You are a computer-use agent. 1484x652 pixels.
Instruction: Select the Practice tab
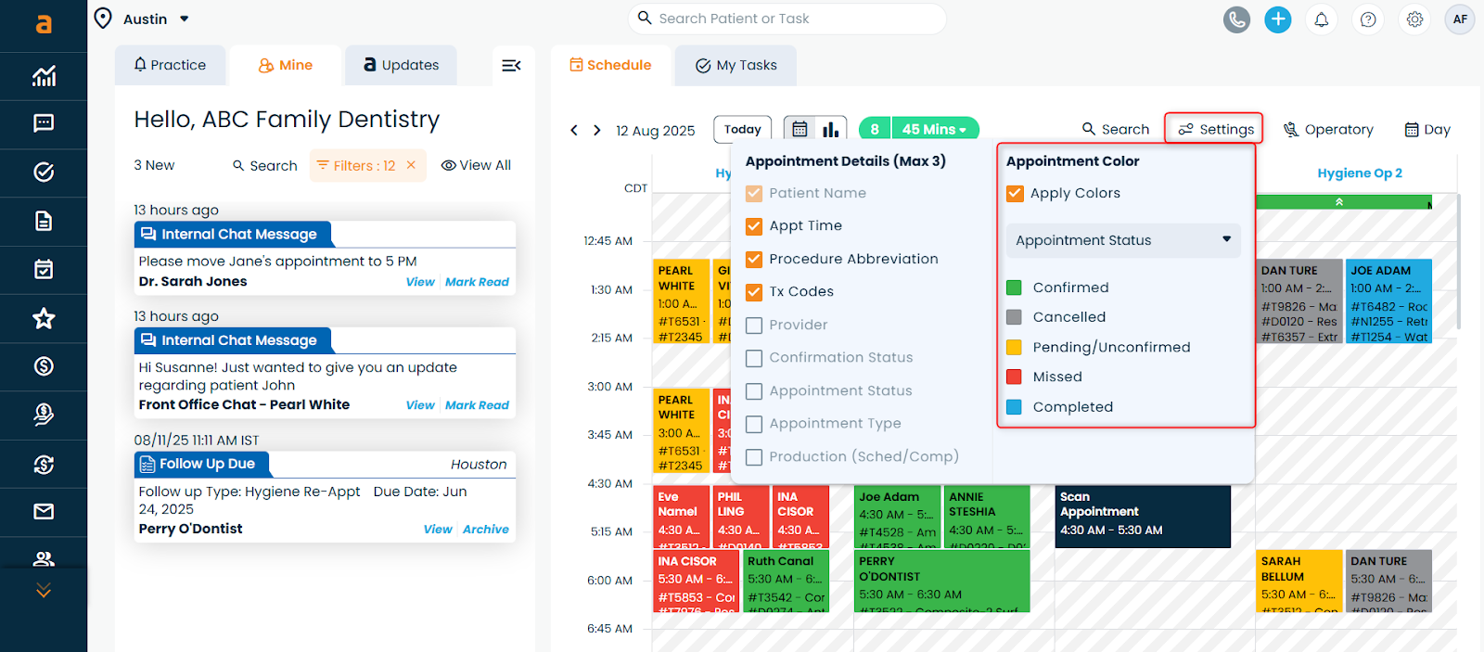[x=170, y=65]
